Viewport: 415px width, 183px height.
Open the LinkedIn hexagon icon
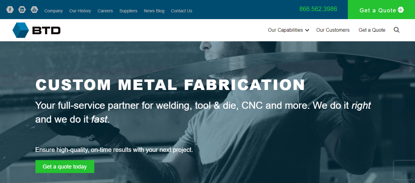click(22, 10)
